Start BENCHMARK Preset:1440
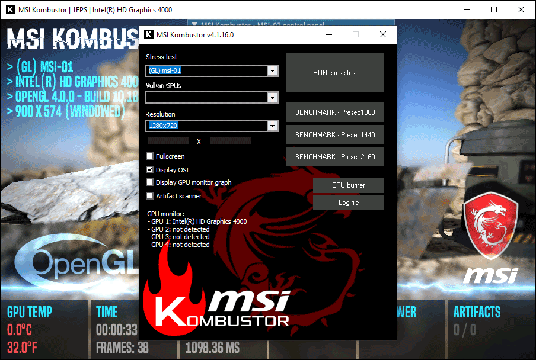This screenshot has width=536, height=360. [335, 135]
